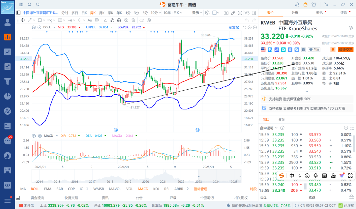Enable the magnet snap tool
Screen dimensions: 356x209
112,20
